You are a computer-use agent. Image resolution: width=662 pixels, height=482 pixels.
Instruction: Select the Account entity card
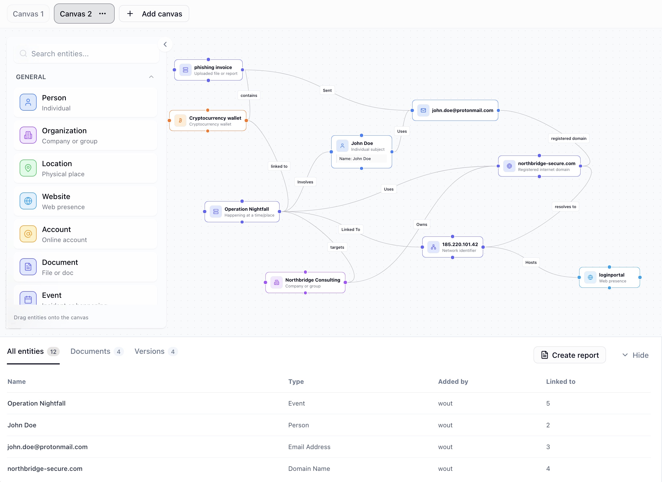click(x=85, y=234)
